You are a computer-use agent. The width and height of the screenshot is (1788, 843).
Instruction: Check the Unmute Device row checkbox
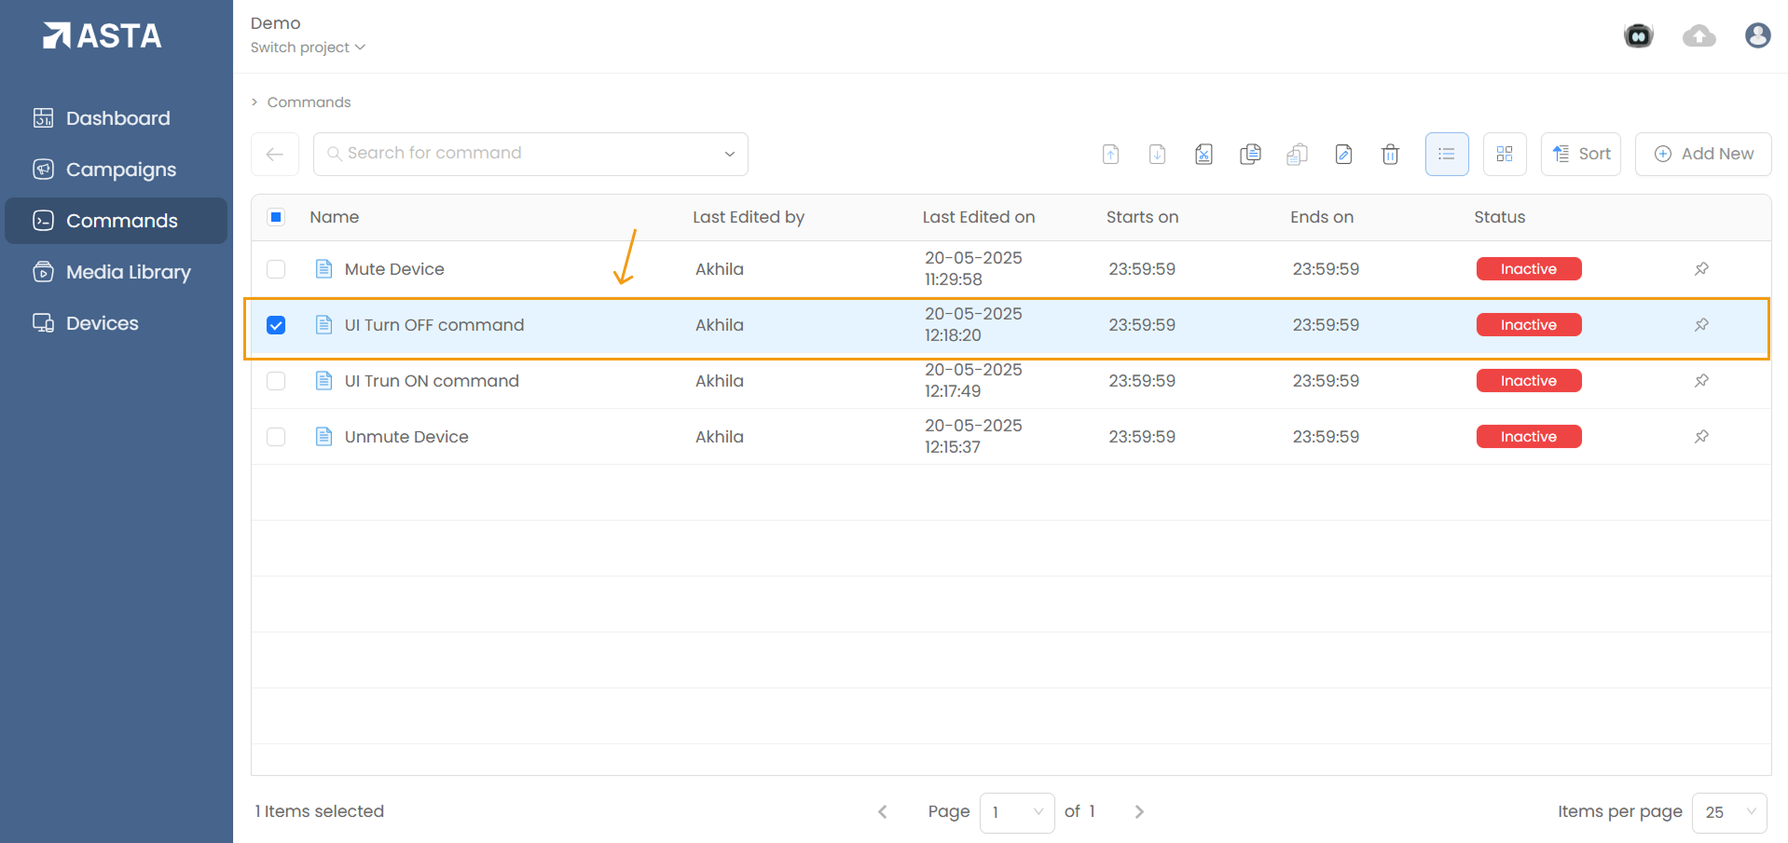(x=276, y=437)
